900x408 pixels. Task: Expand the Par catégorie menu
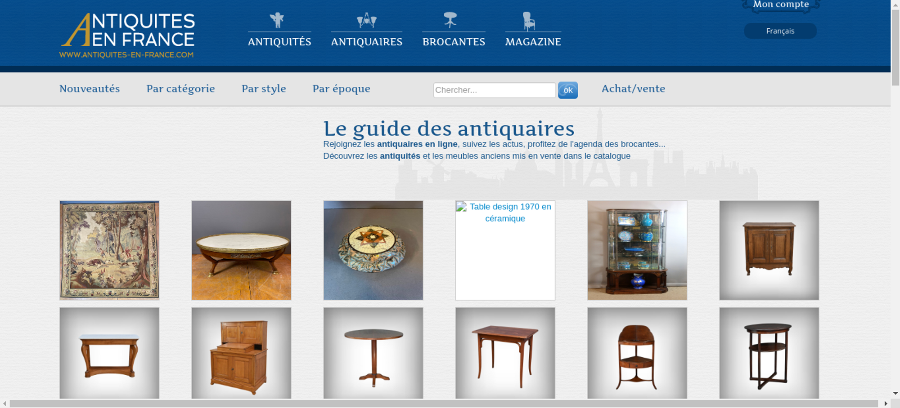(180, 89)
